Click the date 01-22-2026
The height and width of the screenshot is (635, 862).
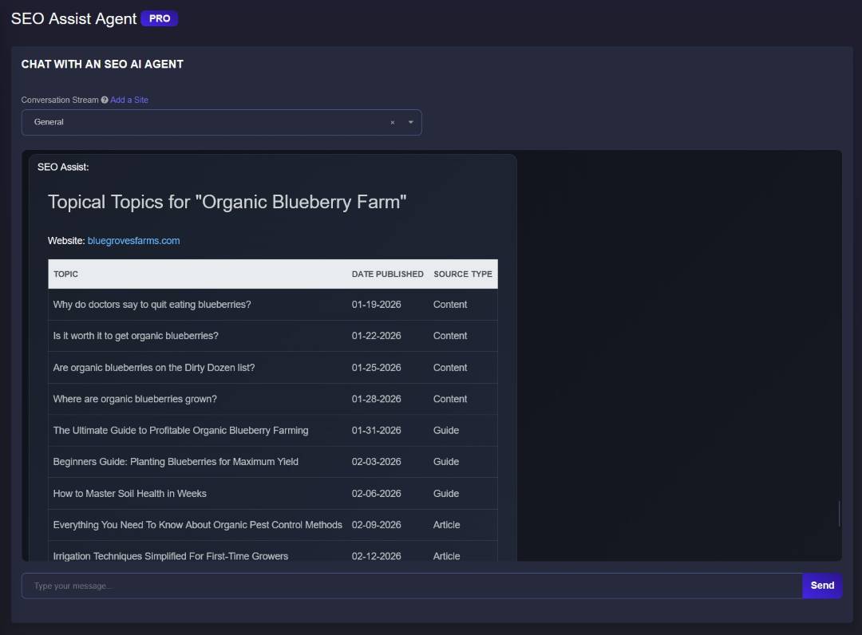(x=377, y=336)
